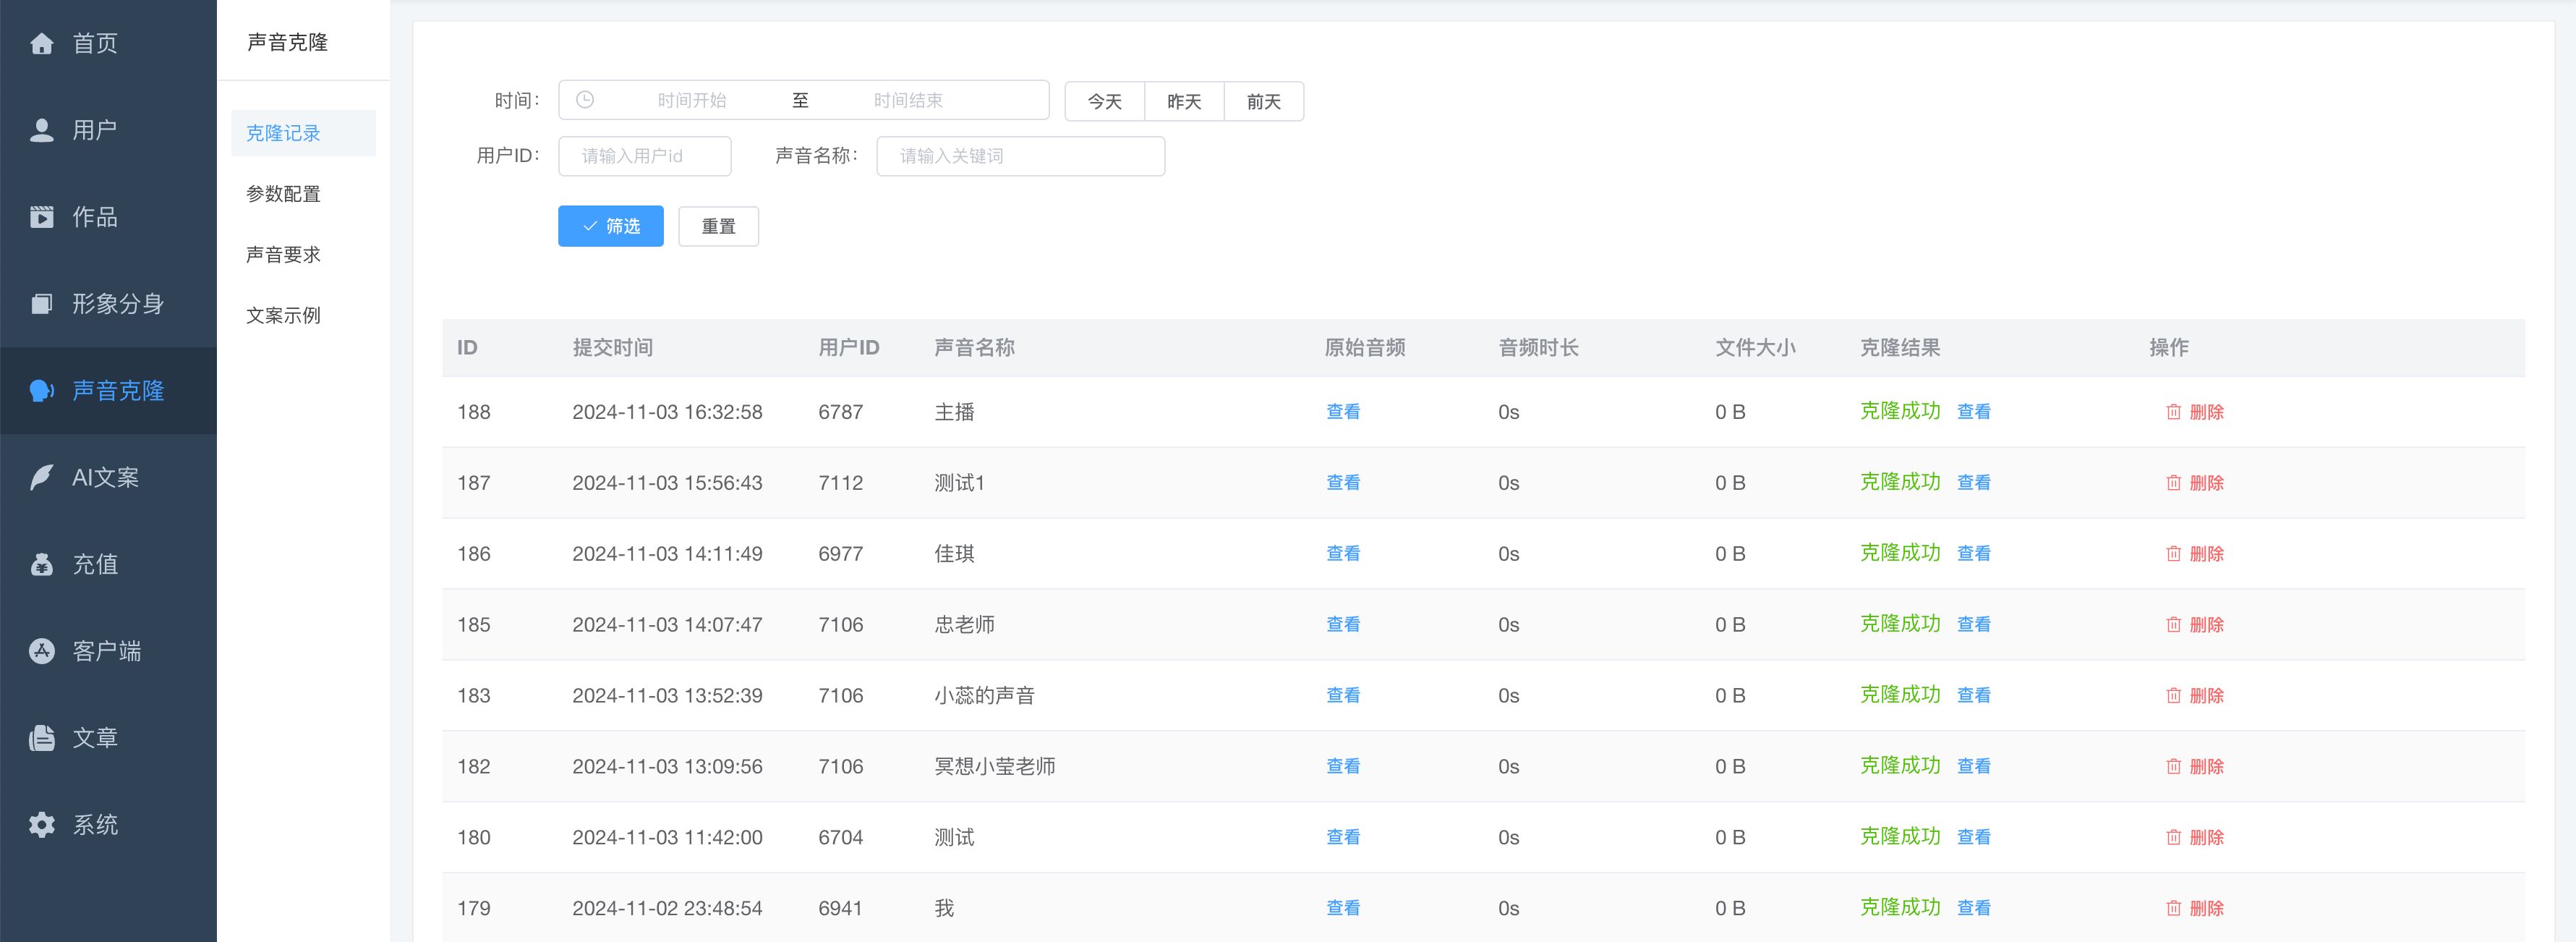
Task: Click ID 183 cell
Action: point(473,696)
